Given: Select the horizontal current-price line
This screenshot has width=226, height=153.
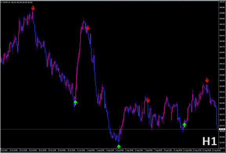Looking at the screenshot, I should (x=109, y=129).
